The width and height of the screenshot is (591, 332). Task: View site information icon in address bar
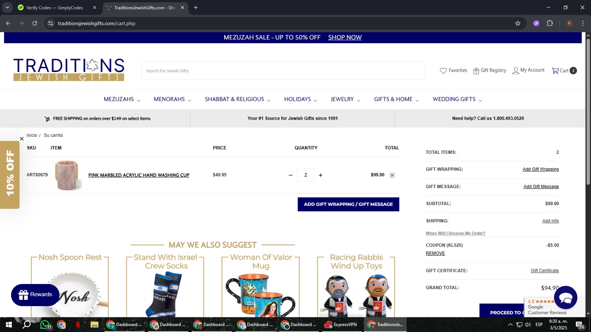click(x=50, y=23)
